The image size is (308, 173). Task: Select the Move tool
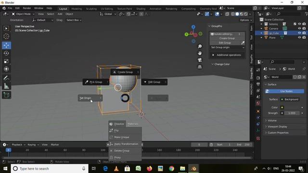(x=6, y=45)
